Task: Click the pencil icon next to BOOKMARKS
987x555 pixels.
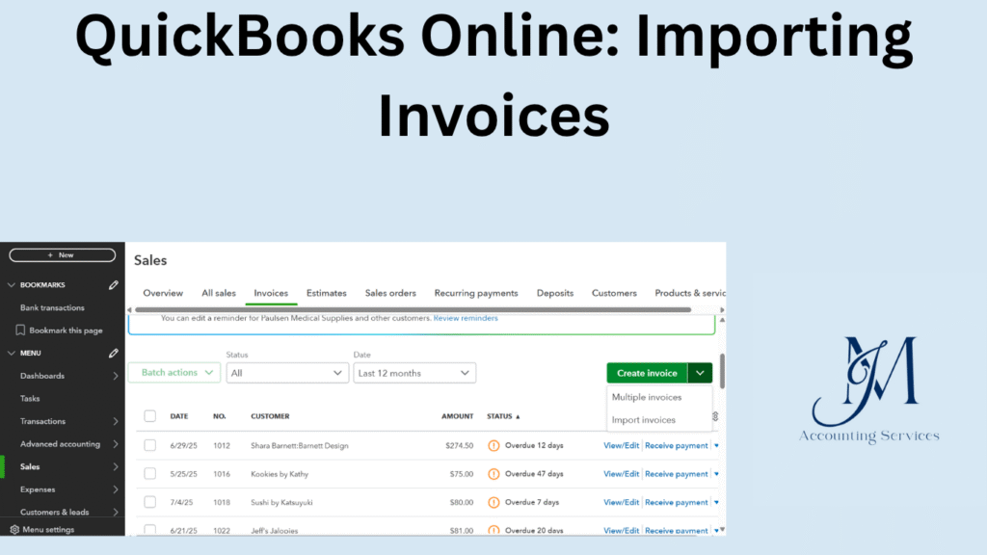Action: pyautogui.click(x=114, y=285)
